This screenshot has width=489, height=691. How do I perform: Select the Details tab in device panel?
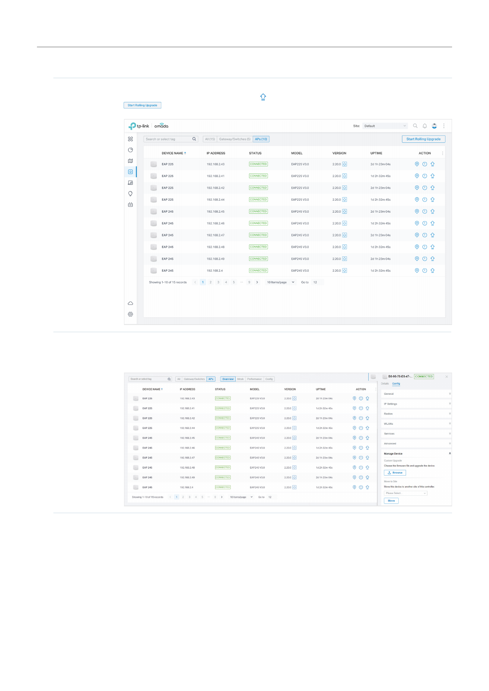coord(385,384)
